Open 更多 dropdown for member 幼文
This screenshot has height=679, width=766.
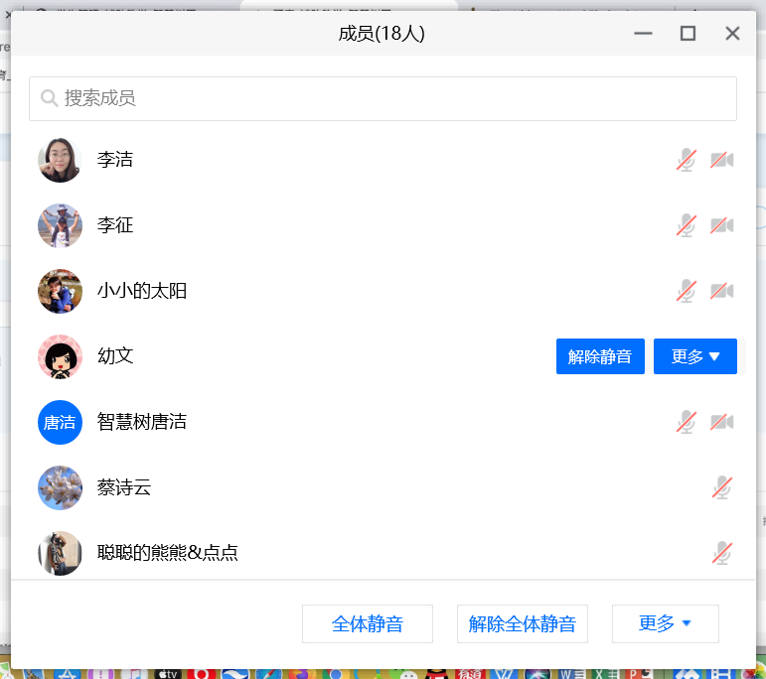point(694,356)
